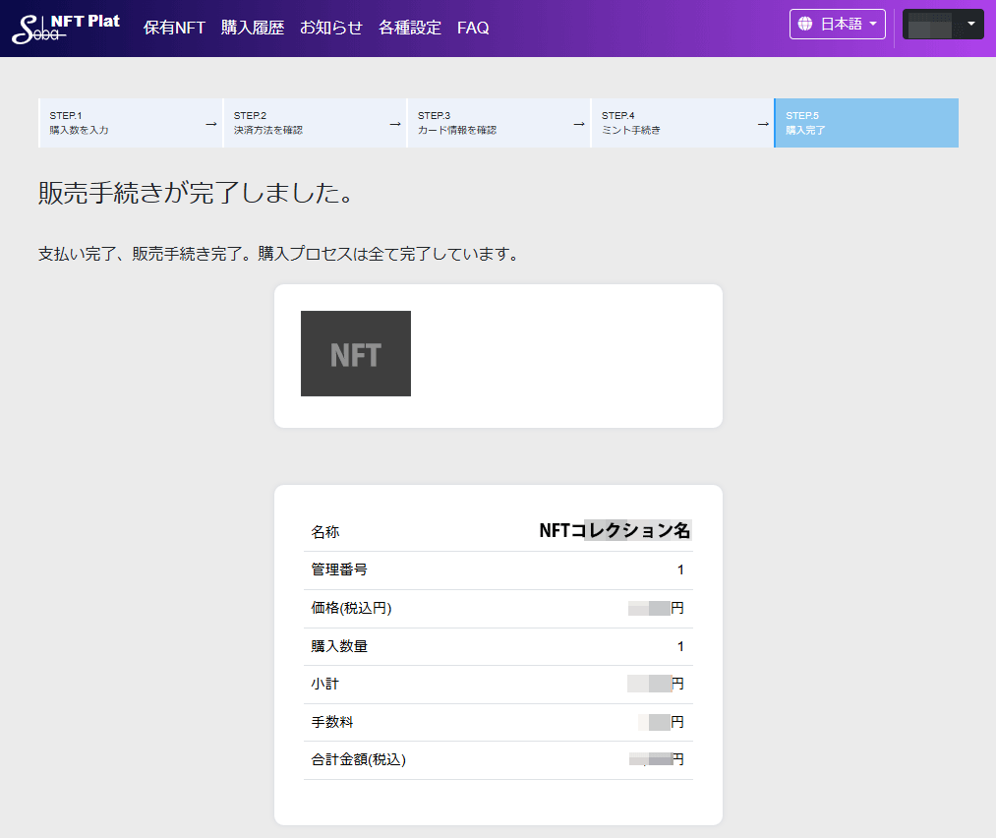Image resolution: width=996 pixels, height=838 pixels.
Task: Go to 購入履歴 purchase history
Action: point(253,28)
